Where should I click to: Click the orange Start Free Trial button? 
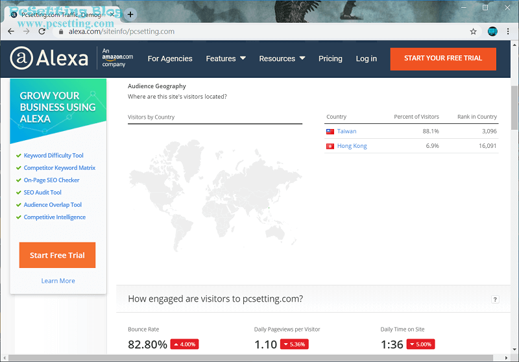[x=57, y=255]
